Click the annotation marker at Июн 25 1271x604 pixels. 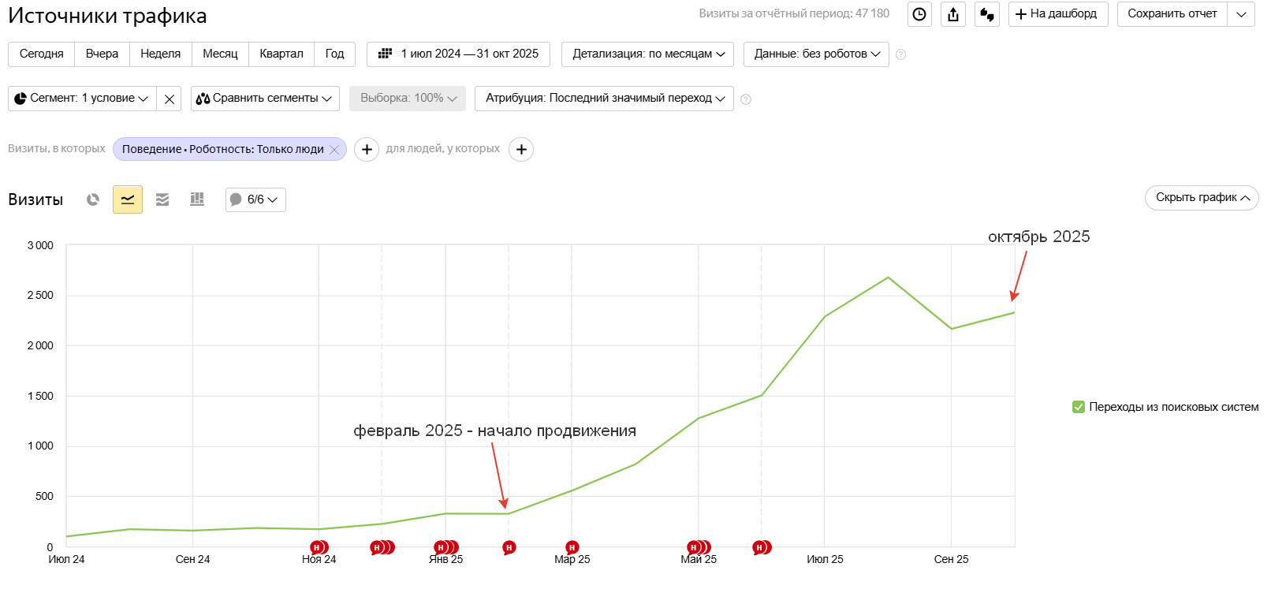(762, 547)
